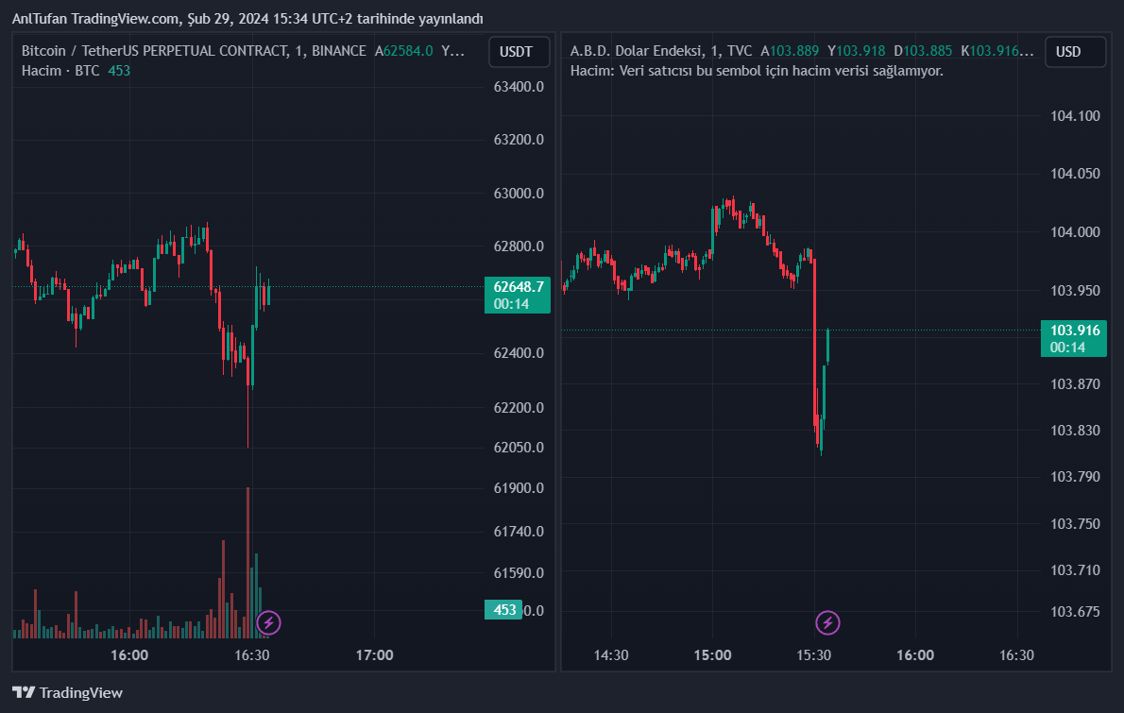Click the 62648.7 current price label

pyautogui.click(x=519, y=286)
